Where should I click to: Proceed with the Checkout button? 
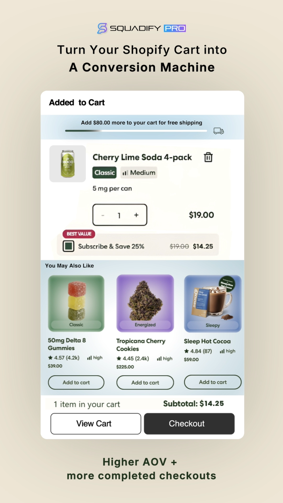[189, 424]
